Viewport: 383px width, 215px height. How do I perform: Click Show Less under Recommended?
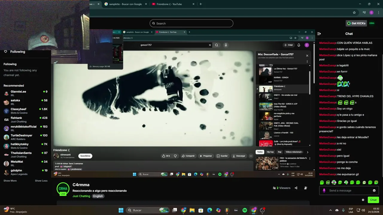point(41,181)
